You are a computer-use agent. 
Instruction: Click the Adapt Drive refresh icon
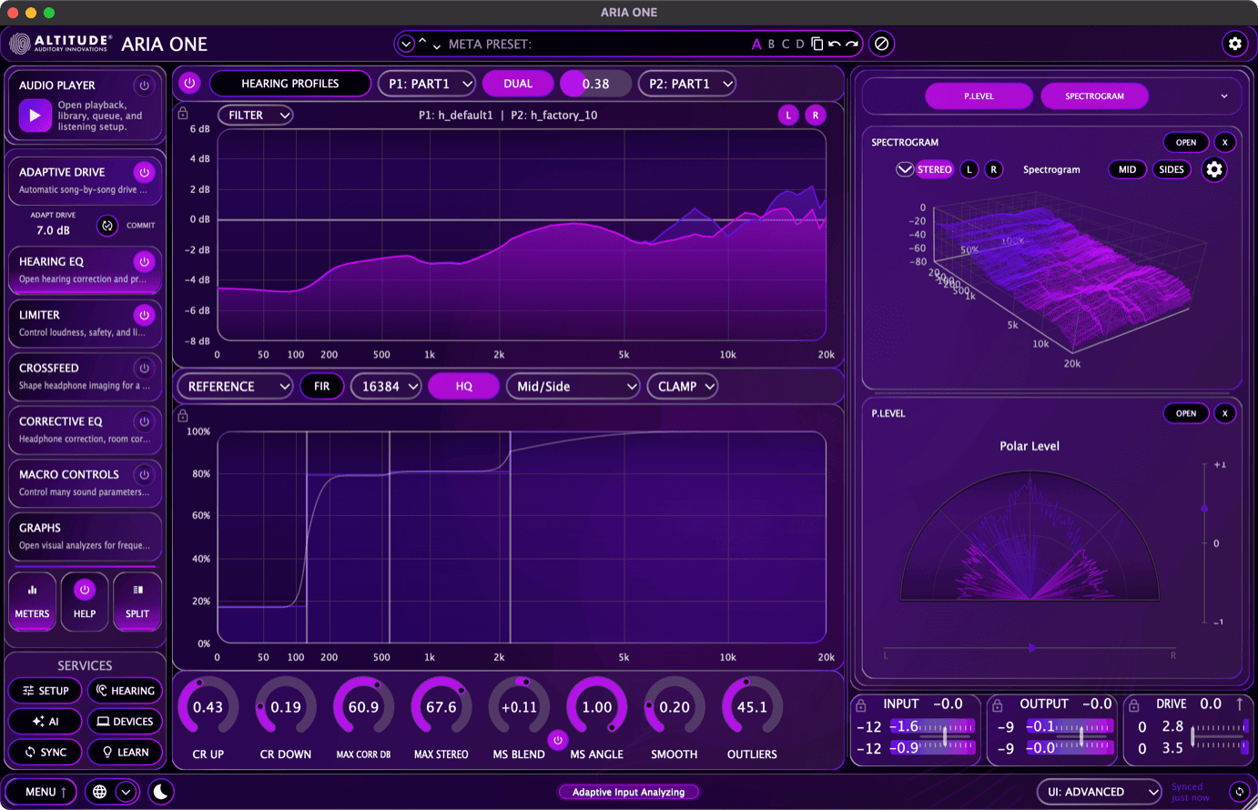(x=107, y=226)
